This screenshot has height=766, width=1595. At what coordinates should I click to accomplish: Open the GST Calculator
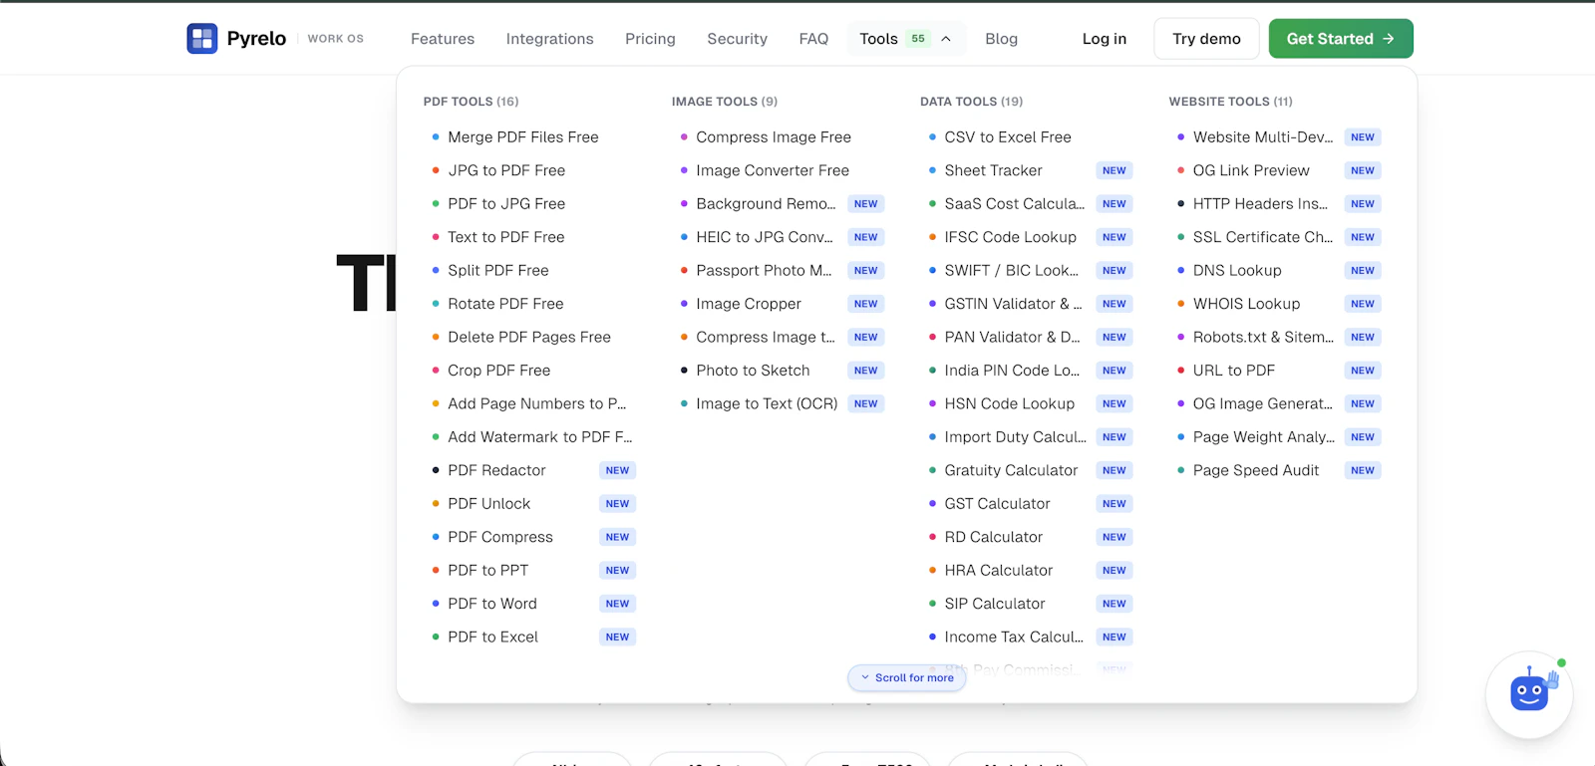coord(997,504)
